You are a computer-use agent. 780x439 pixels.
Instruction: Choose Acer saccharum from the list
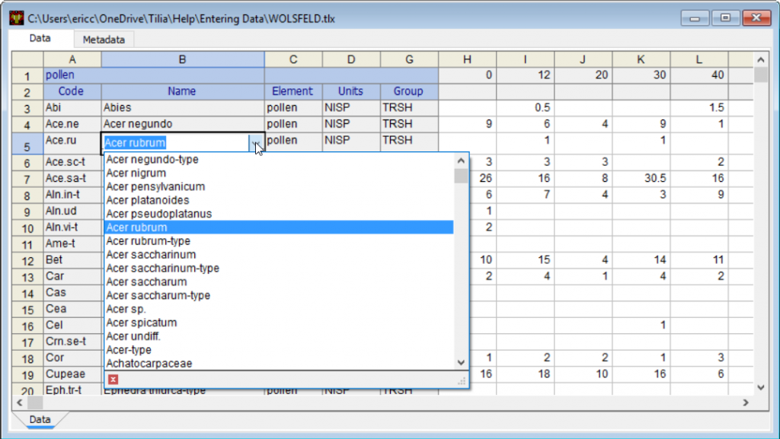279,282
